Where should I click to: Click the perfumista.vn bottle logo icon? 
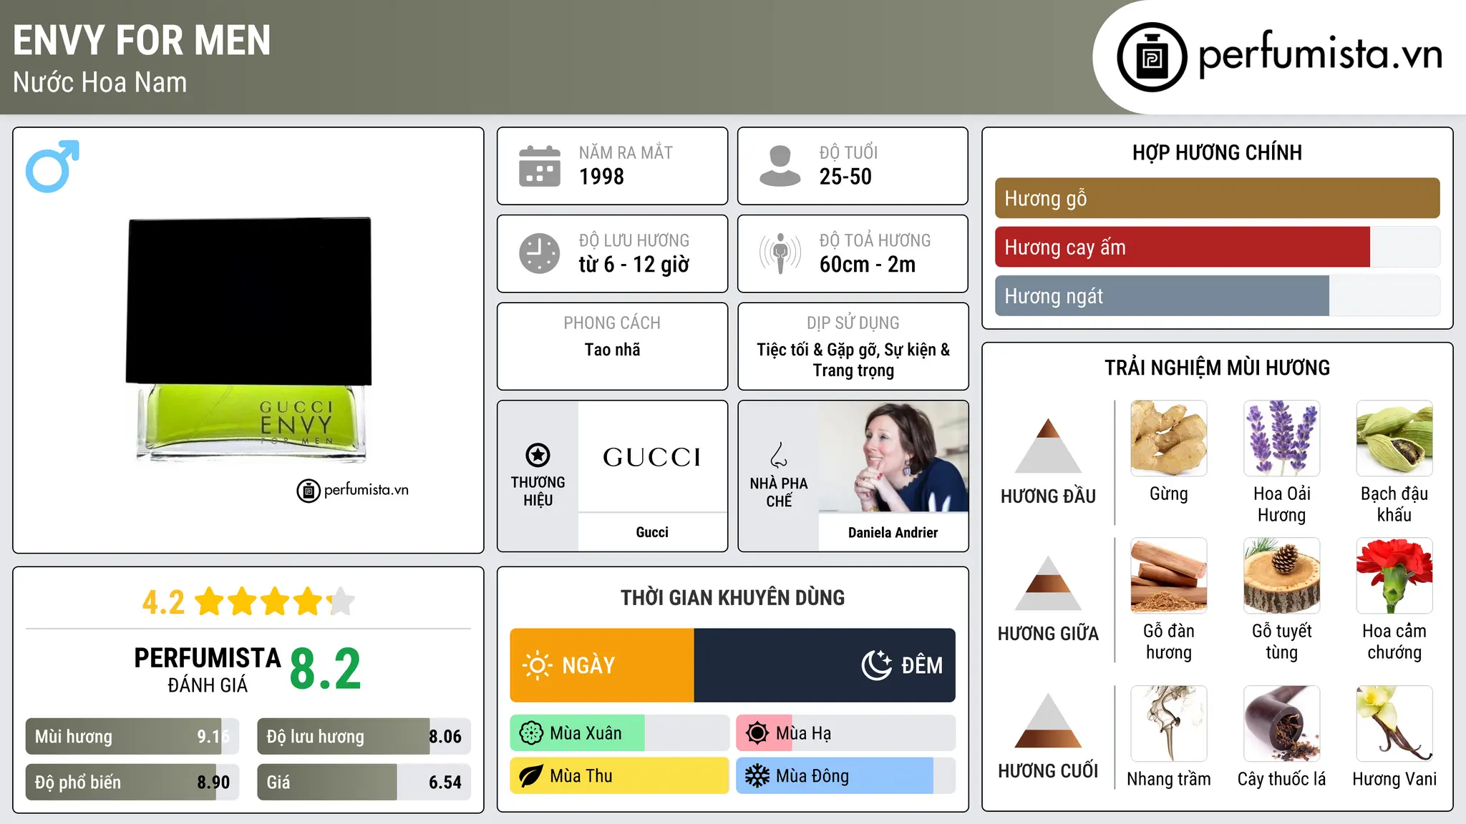[x=1152, y=57]
